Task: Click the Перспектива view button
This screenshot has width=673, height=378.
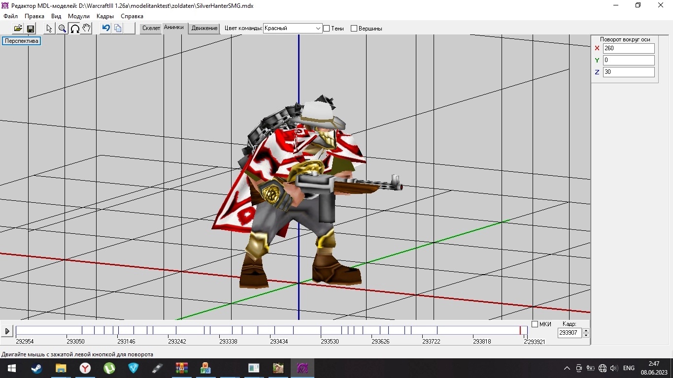Action: [x=22, y=41]
